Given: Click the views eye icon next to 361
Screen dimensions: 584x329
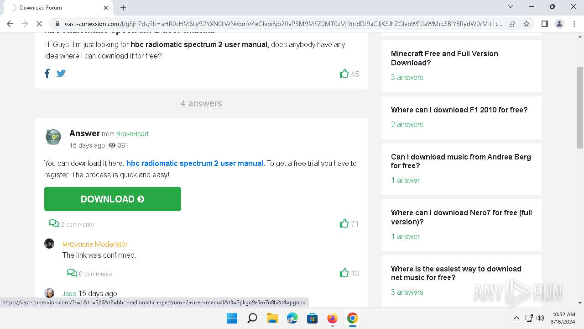Looking at the screenshot, I should click(112, 145).
